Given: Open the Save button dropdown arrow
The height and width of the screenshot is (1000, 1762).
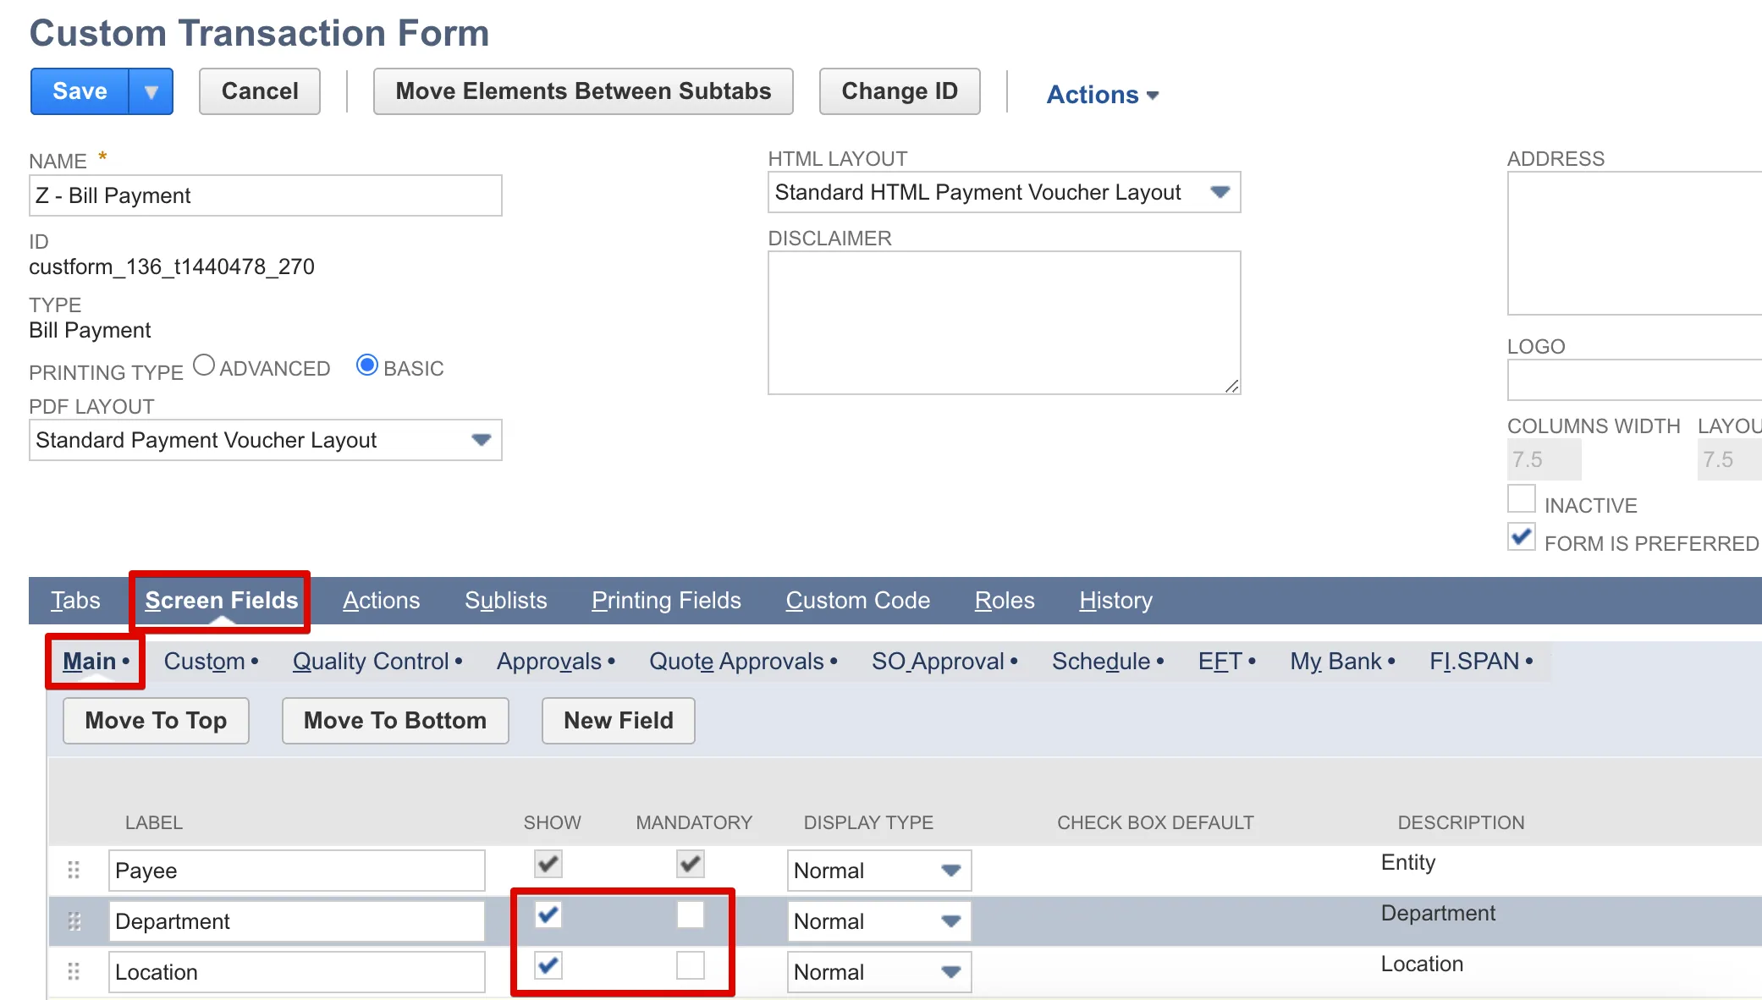Looking at the screenshot, I should (x=151, y=91).
